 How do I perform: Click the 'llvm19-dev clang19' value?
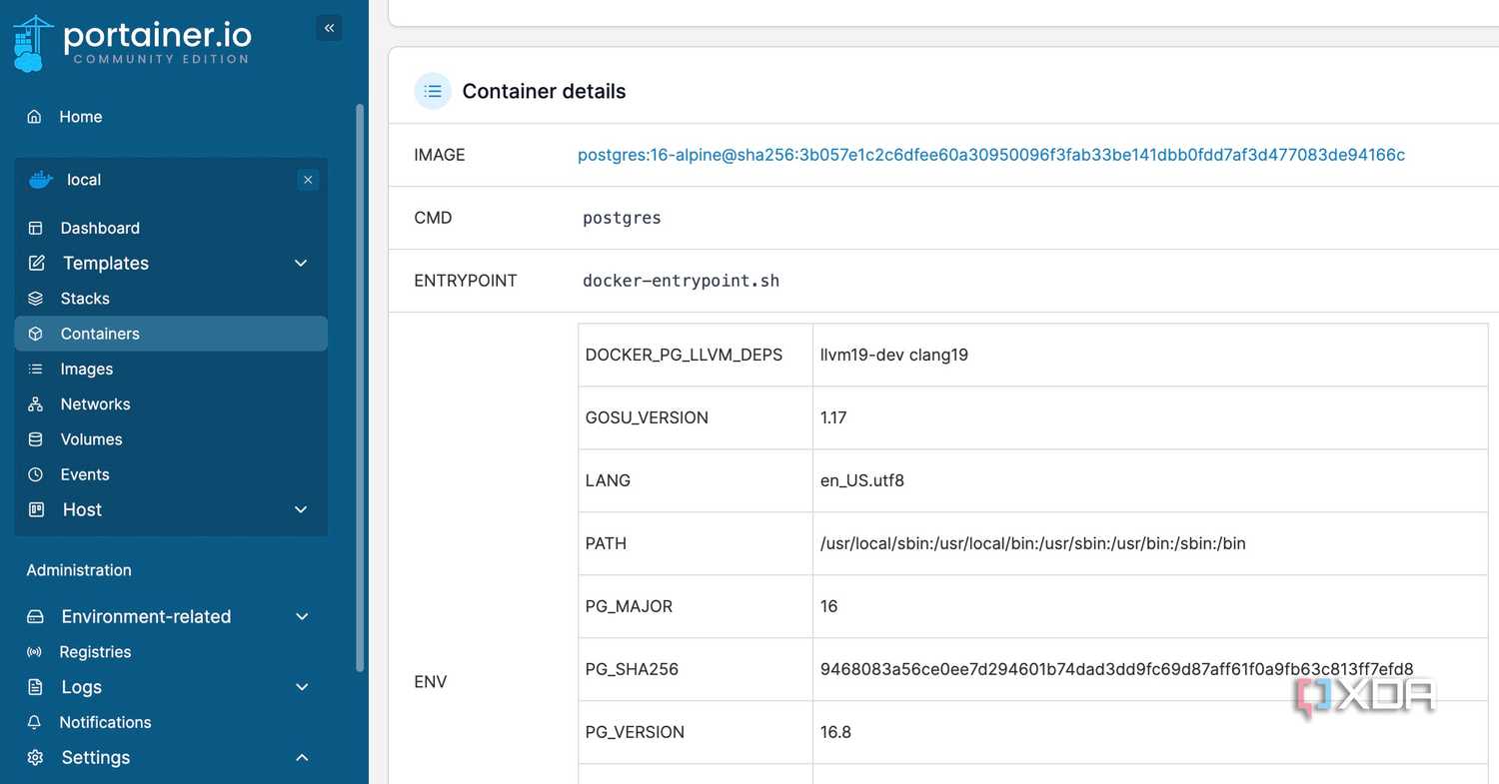point(893,355)
